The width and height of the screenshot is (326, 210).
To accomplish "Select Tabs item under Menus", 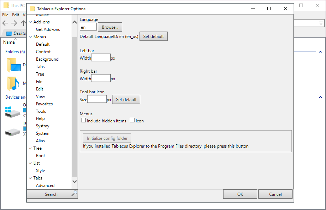I will (40, 67).
